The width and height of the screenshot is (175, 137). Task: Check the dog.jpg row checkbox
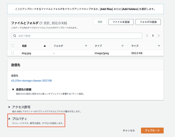click(13, 53)
